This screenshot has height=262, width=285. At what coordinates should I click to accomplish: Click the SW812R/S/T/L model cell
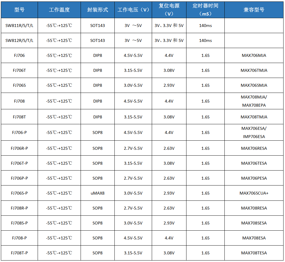tap(19, 40)
